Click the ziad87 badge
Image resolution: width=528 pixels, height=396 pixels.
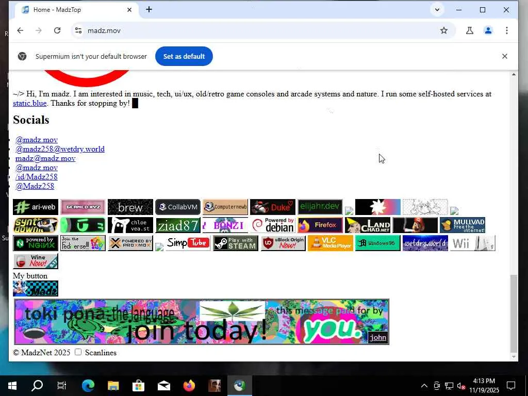(178, 225)
